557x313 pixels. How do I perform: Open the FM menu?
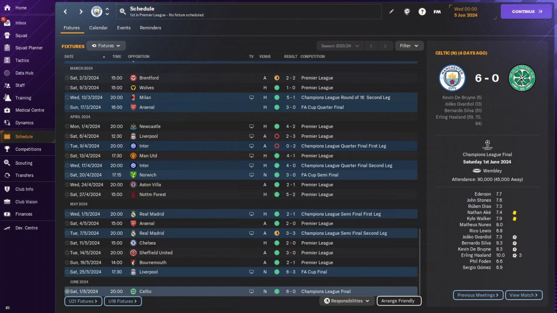tap(437, 12)
